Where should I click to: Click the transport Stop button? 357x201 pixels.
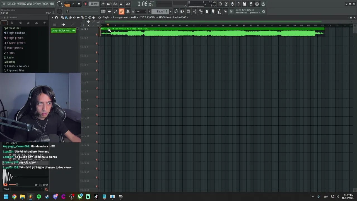click(79, 4)
